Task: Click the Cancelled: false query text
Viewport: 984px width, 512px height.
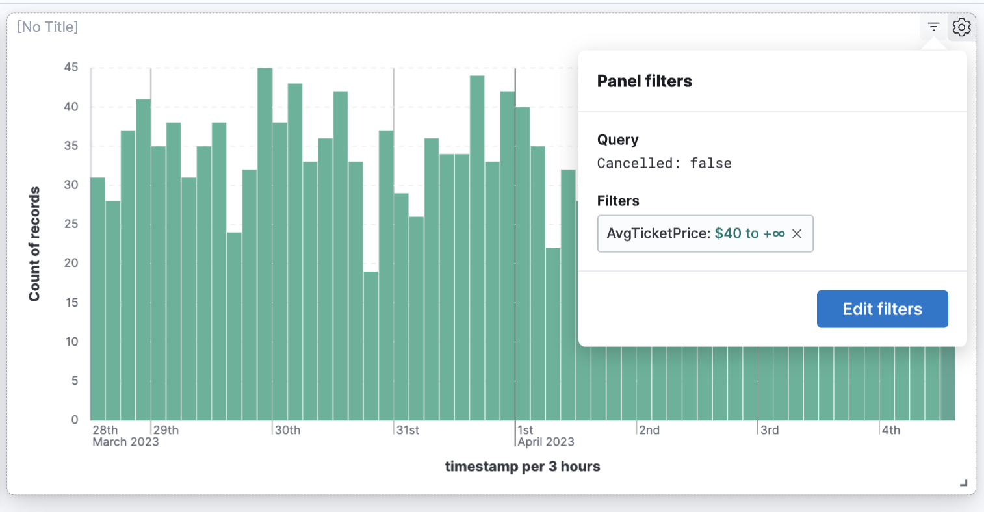Action: click(x=664, y=163)
